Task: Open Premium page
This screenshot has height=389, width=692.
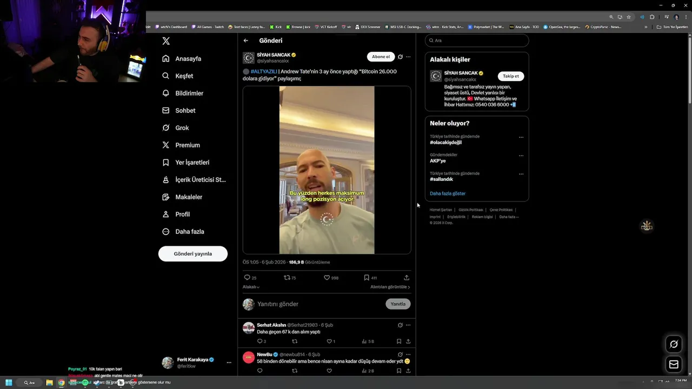Action: (x=181, y=145)
